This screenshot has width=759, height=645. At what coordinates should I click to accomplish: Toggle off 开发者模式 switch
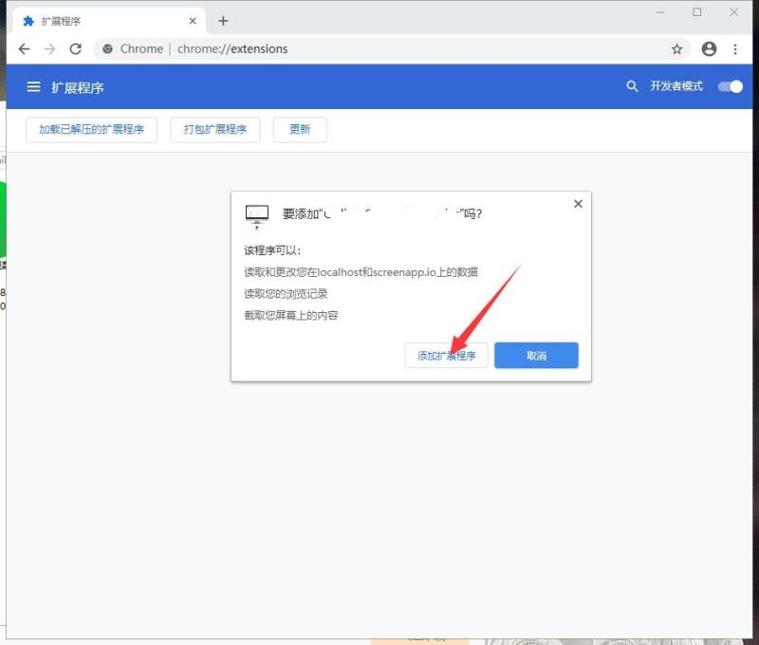731,86
